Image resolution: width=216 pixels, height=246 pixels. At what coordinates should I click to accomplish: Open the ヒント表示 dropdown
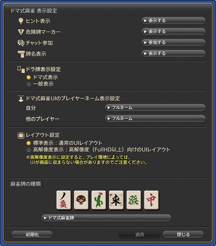[173, 21]
